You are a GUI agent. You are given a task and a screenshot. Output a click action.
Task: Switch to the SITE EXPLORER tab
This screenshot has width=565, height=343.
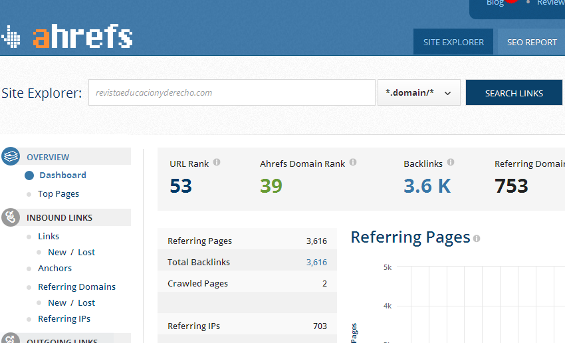tap(453, 42)
